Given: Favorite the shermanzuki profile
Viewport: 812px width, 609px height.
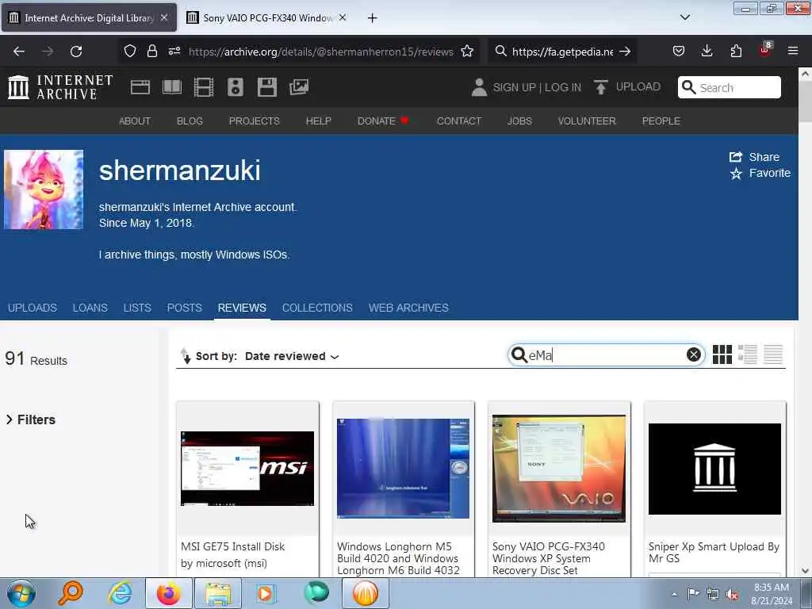Looking at the screenshot, I should tap(760, 173).
